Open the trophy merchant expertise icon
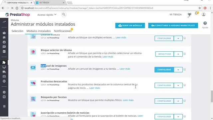213x120 pixels. (189, 15)
